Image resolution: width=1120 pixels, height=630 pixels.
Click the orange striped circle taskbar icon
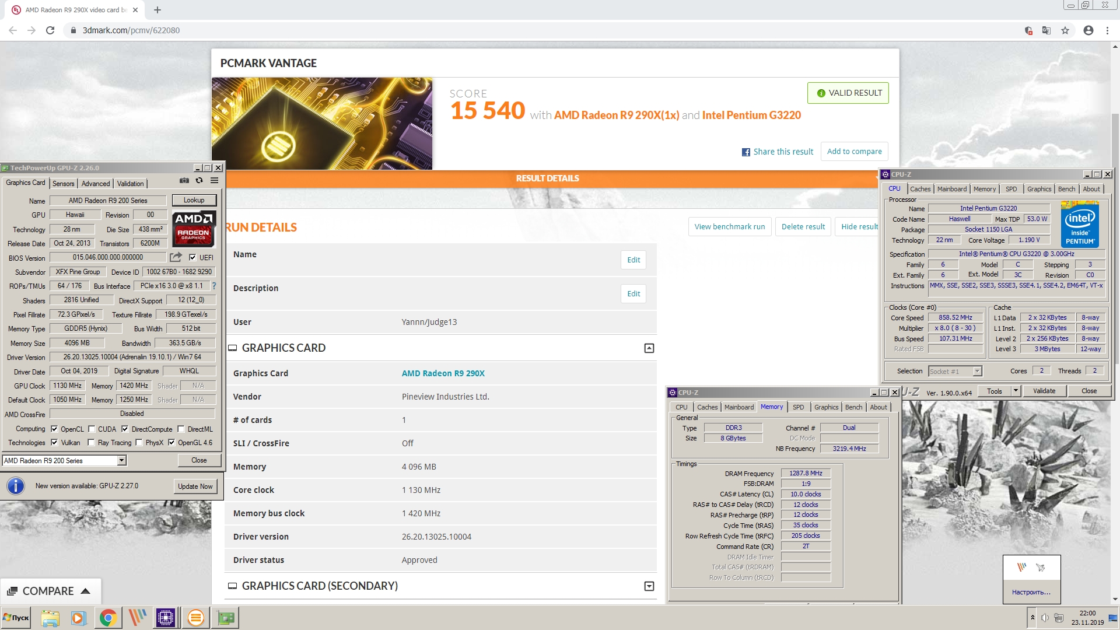[x=196, y=618]
